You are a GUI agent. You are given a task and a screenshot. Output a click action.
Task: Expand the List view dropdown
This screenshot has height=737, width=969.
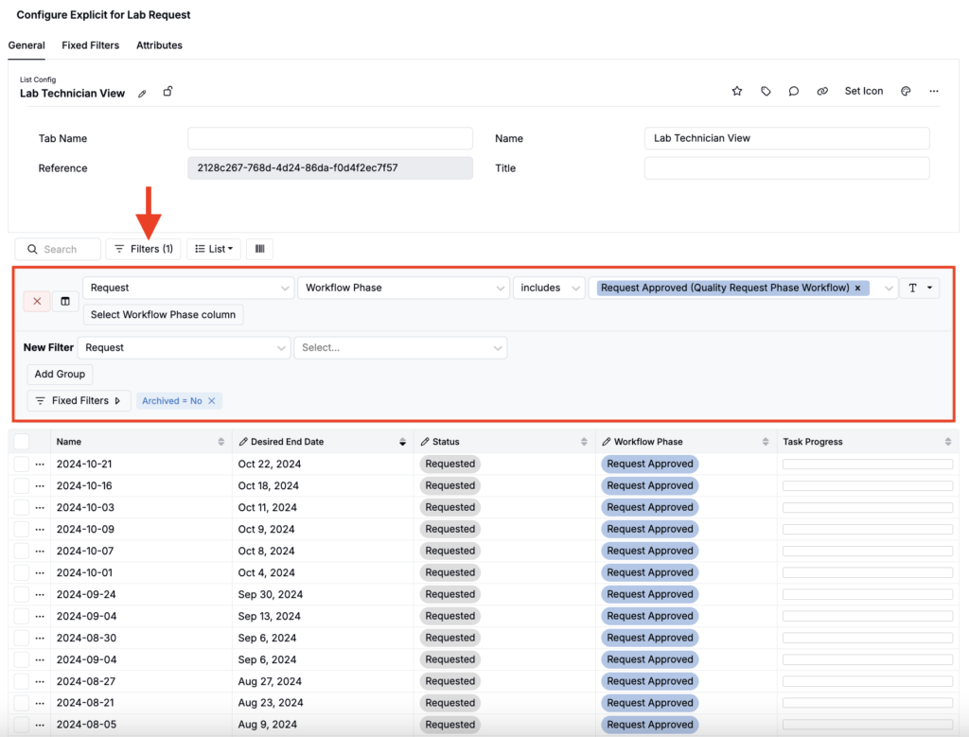(214, 249)
